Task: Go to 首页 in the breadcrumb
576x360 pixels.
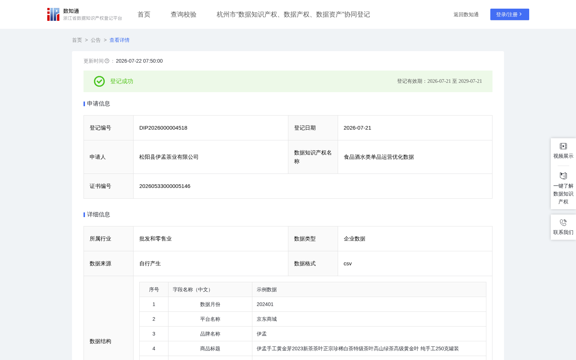Action: click(77, 40)
